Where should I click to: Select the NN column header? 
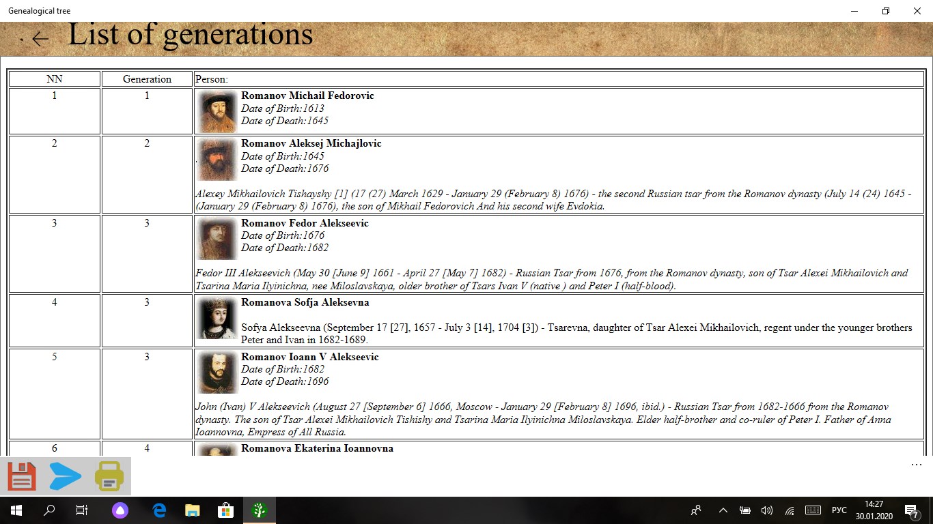click(55, 78)
